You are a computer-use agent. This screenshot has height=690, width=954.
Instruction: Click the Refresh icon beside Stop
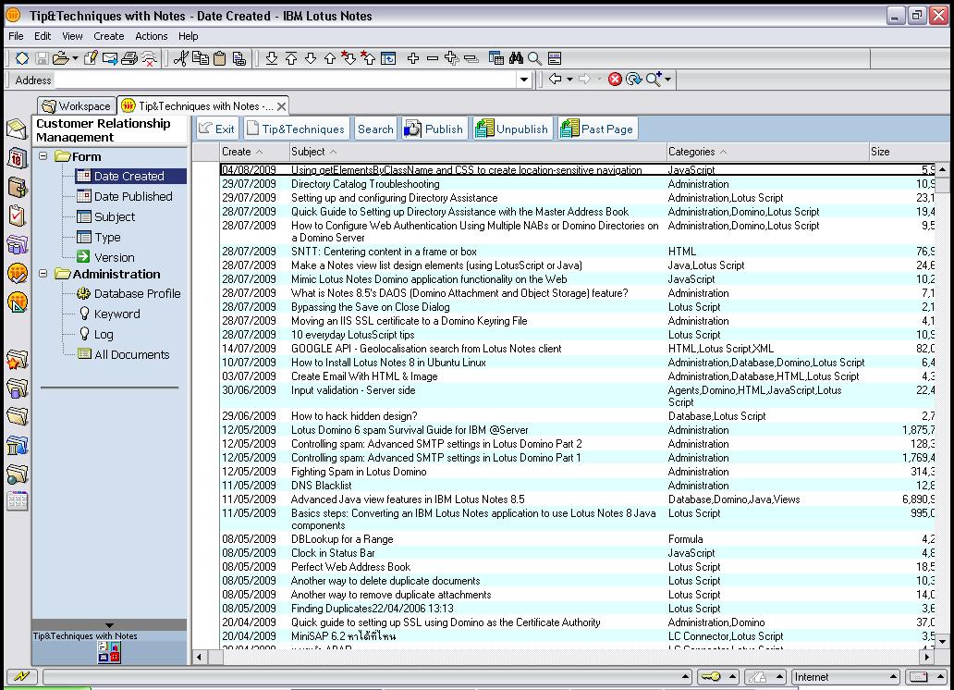pyautogui.click(x=633, y=80)
